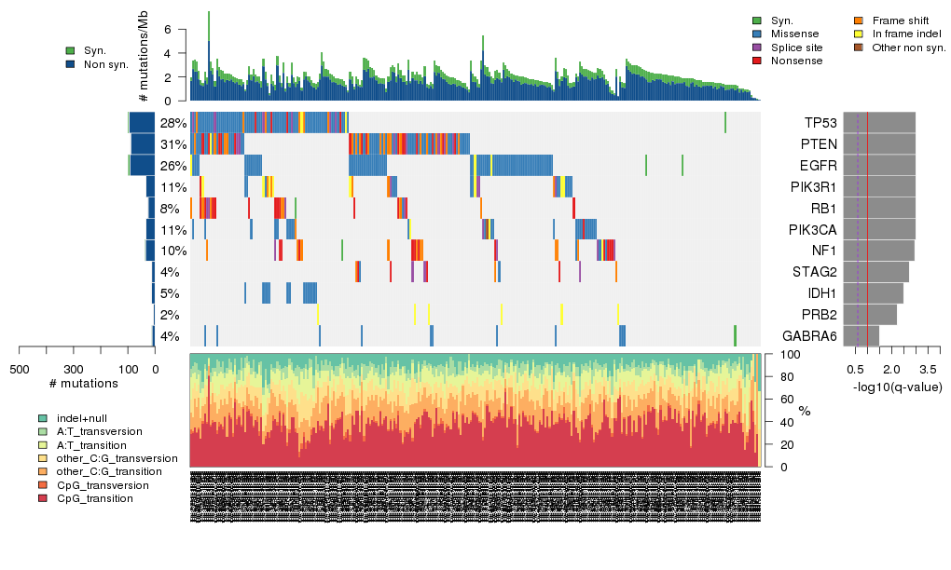Screen dimensions: 951x570
Task: Click the blue Missense legend swatch
Action: pos(757,34)
